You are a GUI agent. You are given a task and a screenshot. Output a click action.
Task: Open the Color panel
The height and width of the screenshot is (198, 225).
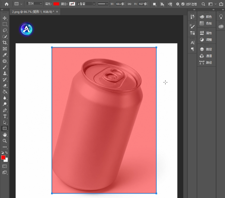pyautogui.click(x=206, y=17)
